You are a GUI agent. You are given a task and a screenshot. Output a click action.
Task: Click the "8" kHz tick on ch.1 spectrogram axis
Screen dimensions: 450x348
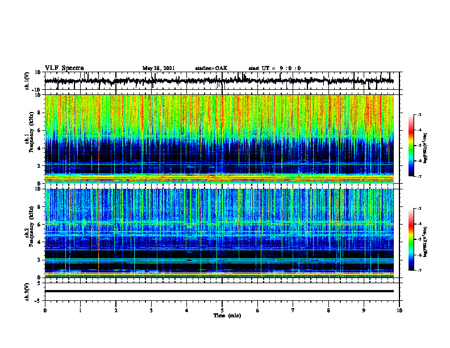[39, 113]
